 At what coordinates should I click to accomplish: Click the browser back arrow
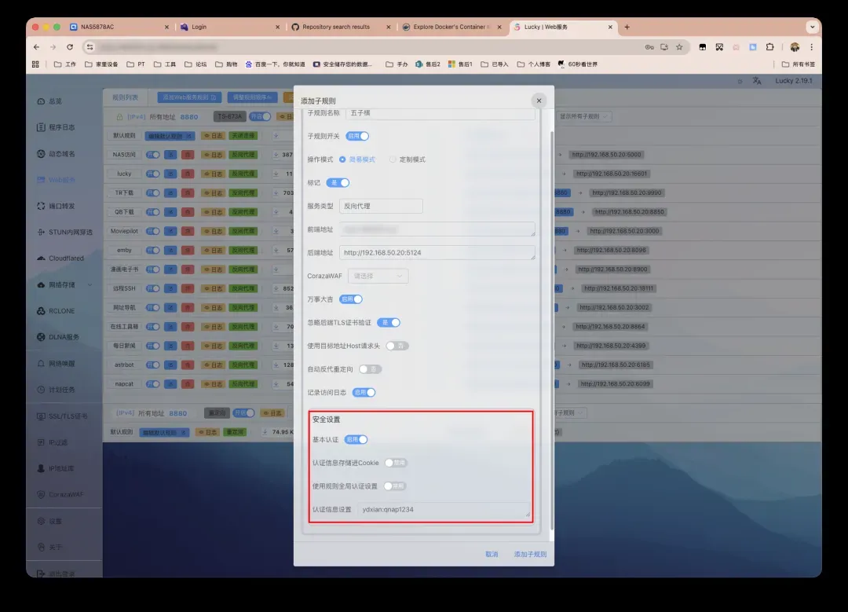coord(36,47)
